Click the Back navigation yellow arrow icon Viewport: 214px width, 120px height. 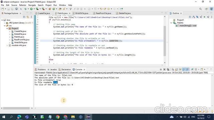coord(108,9)
